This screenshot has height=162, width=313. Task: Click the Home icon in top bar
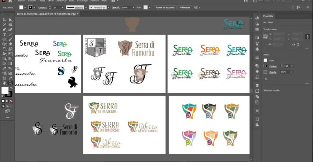pyautogui.click(x=10, y=1)
